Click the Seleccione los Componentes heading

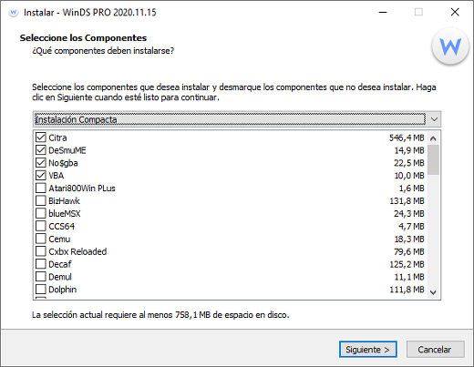pos(83,38)
